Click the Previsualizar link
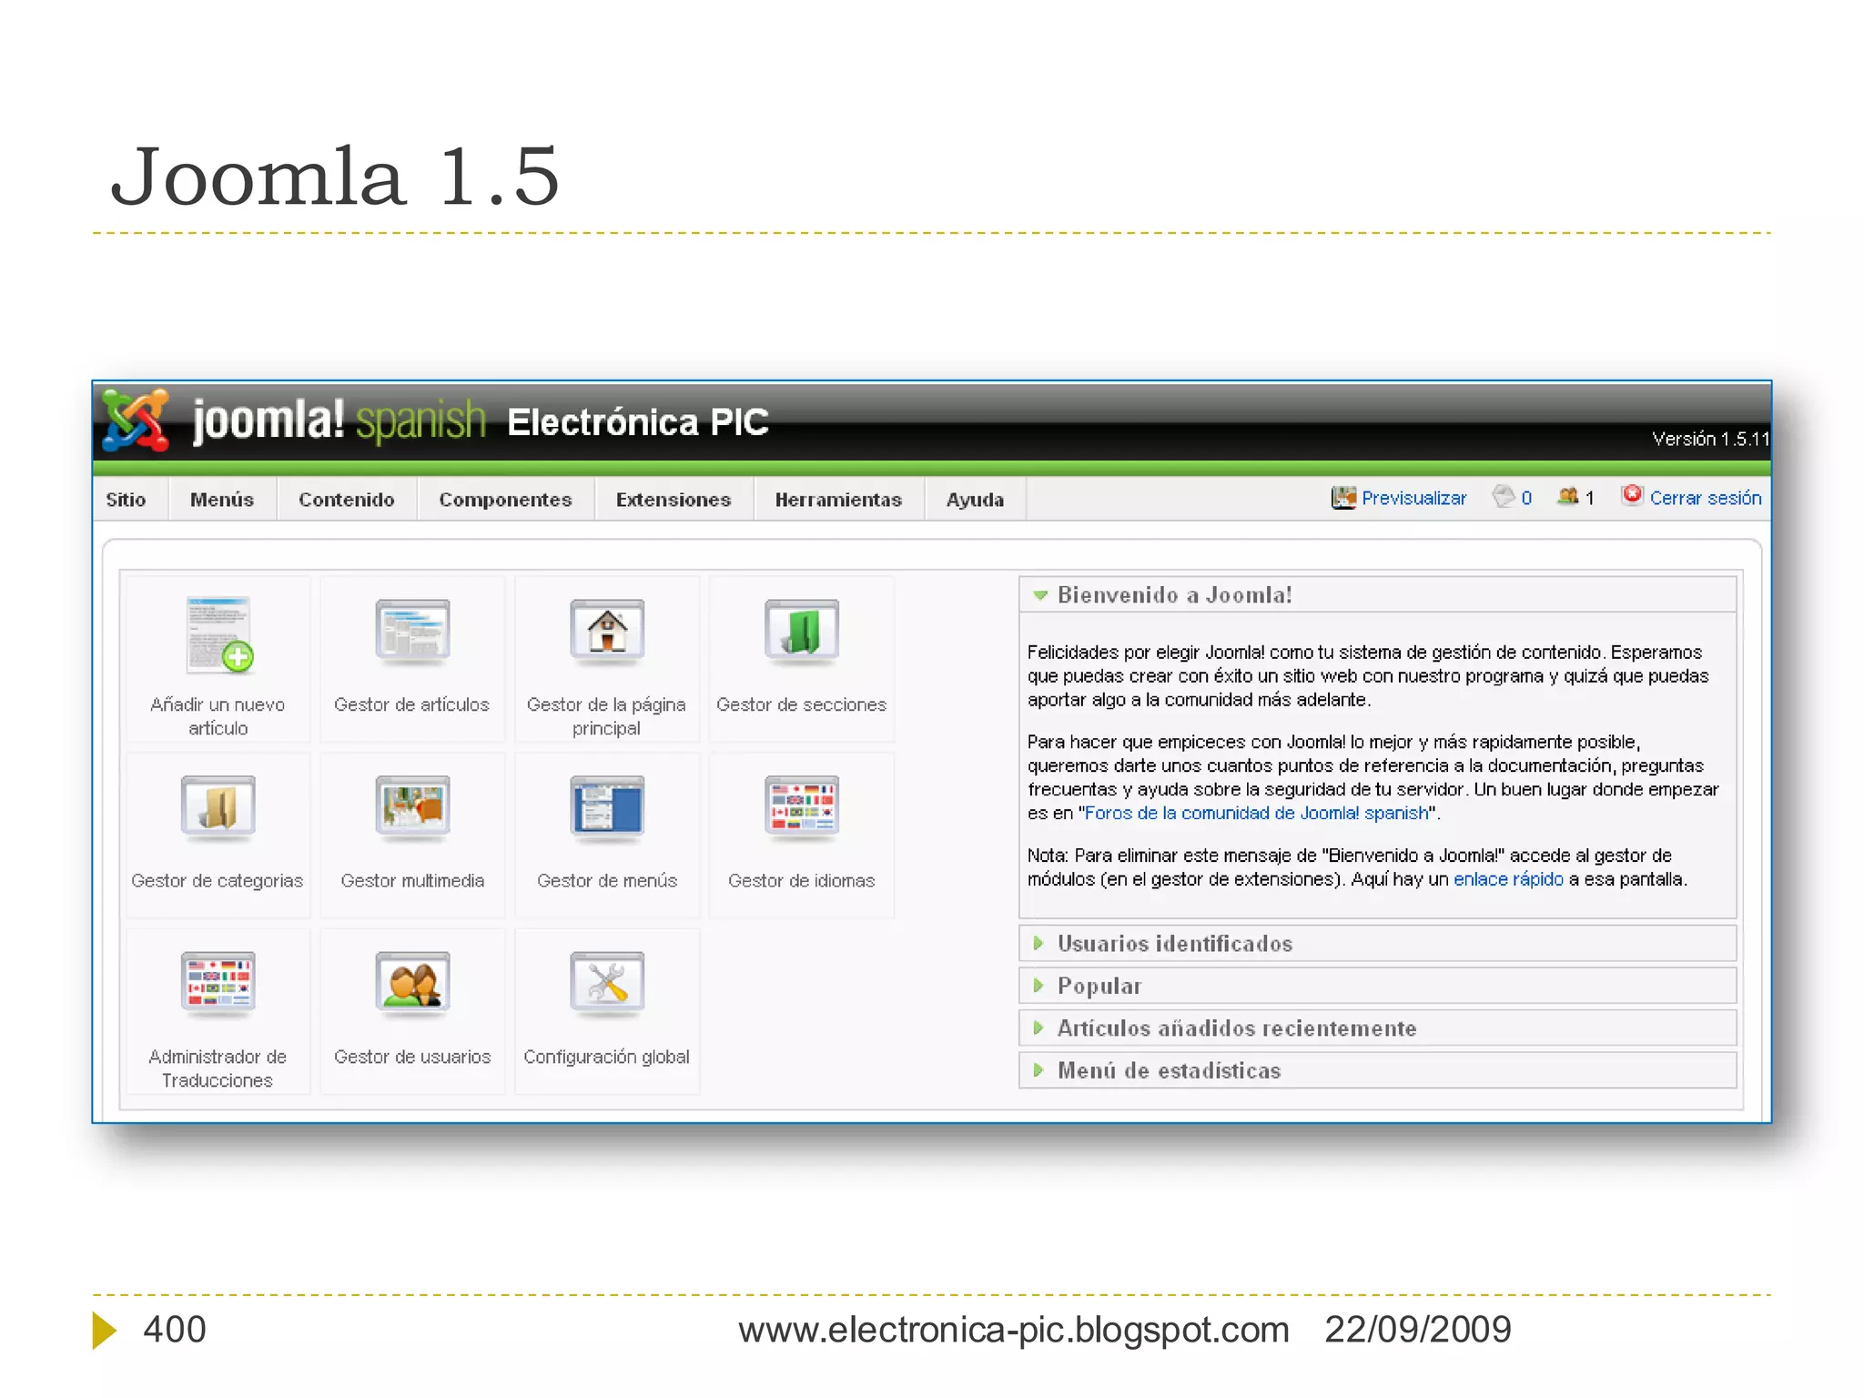This screenshot has height=1398, width=1864. 1413,498
